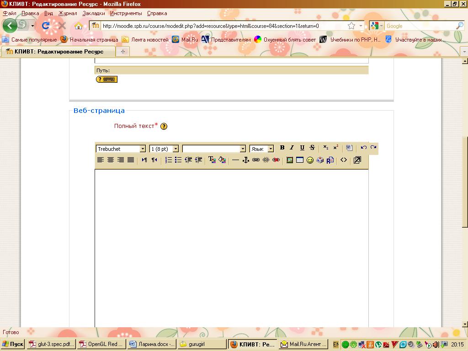Open the Закладки menu
468x351 pixels.
(x=94, y=13)
